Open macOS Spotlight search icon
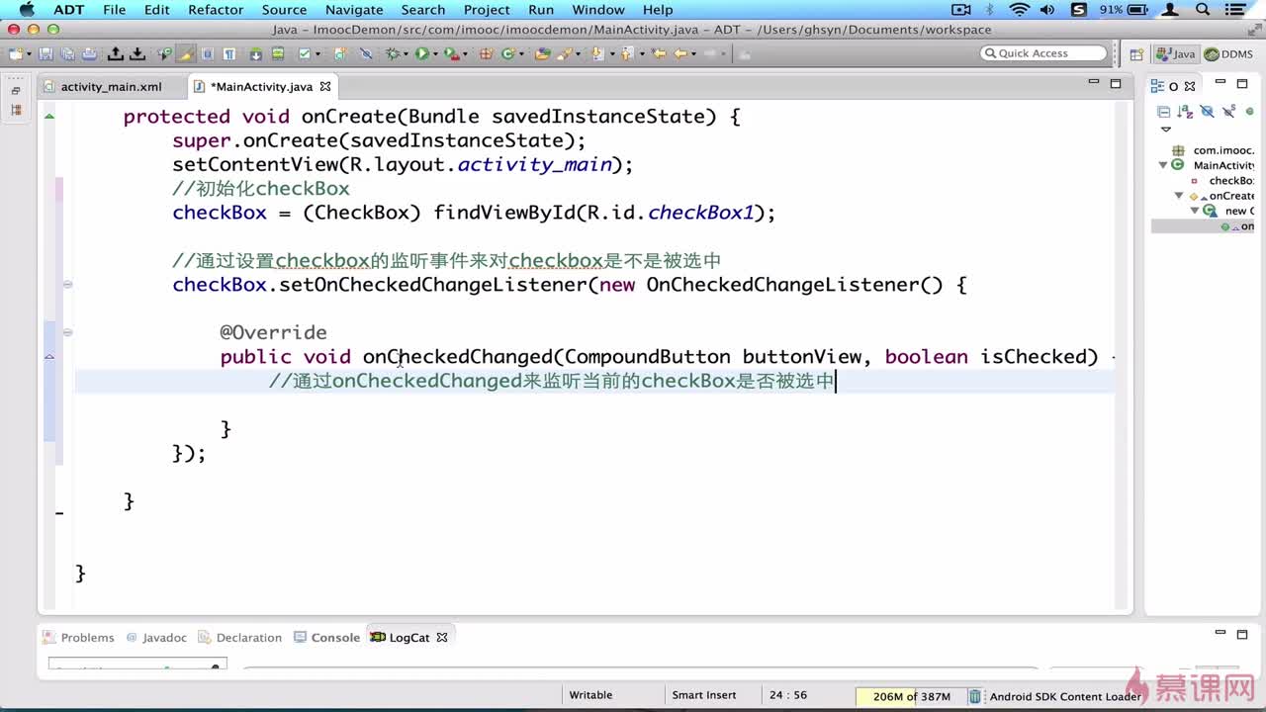Image resolution: width=1266 pixels, height=712 pixels. click(x=1203, y=10)
